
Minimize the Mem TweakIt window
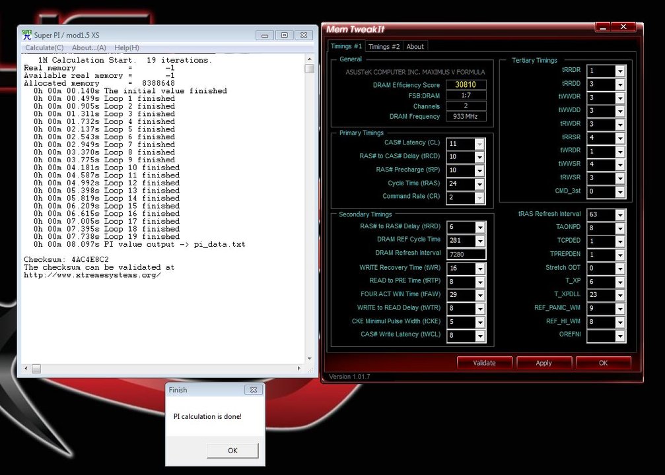coord(603,28)
